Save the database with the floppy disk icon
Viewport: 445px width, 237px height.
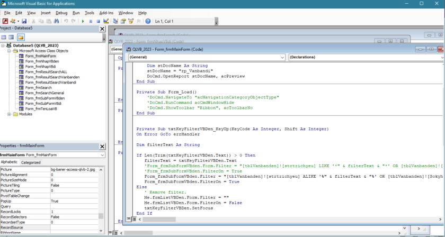24,21
